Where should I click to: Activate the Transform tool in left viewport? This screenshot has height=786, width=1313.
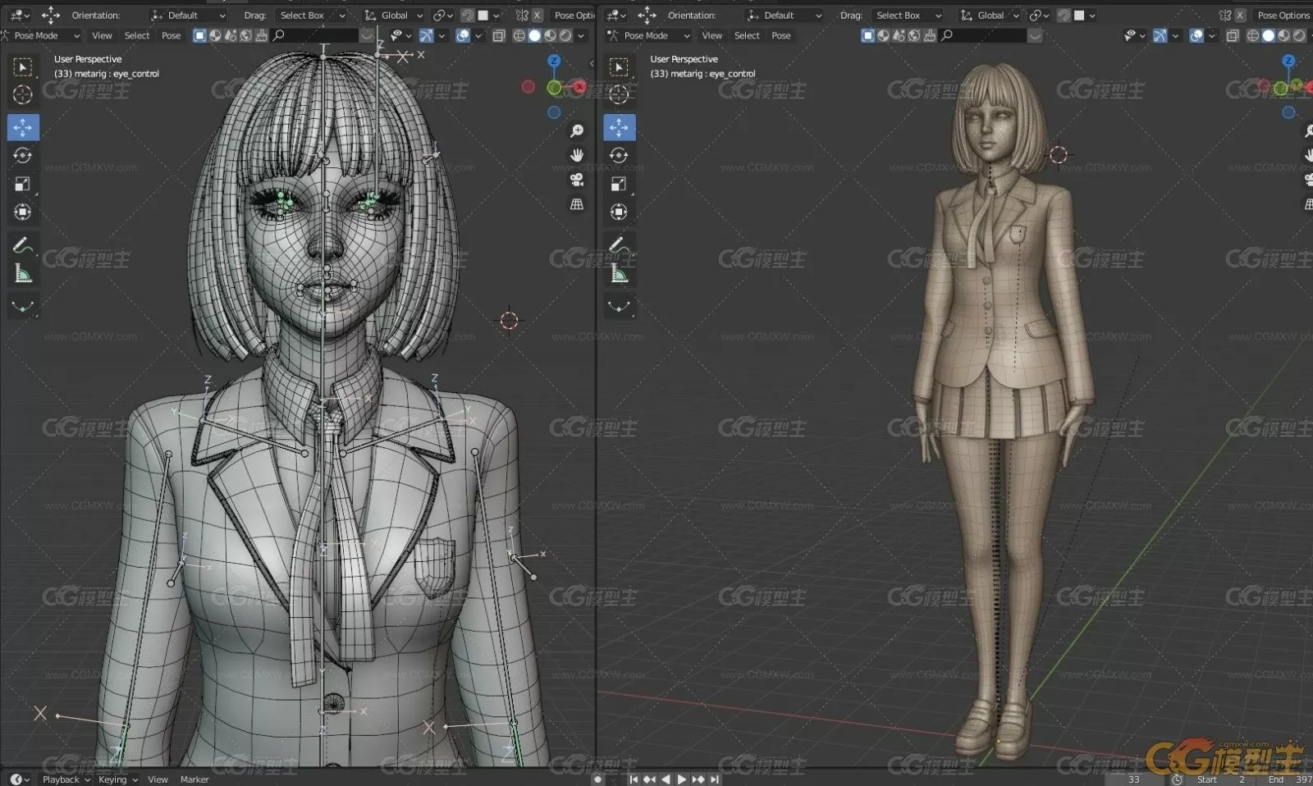click(x=23, y=212)
